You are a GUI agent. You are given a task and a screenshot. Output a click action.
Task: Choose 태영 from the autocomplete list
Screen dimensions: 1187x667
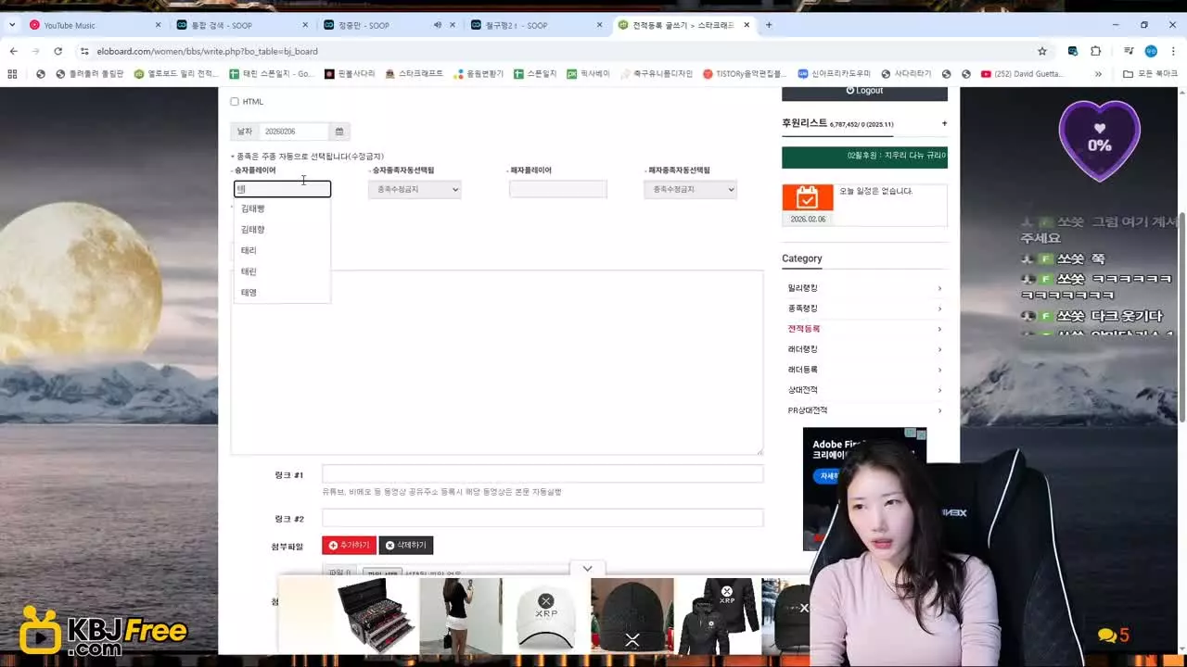(282, 293)
